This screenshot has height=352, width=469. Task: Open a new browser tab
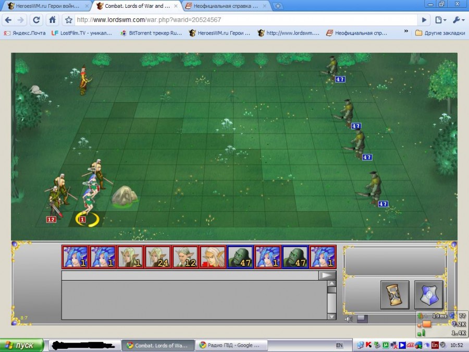(278, 6)
